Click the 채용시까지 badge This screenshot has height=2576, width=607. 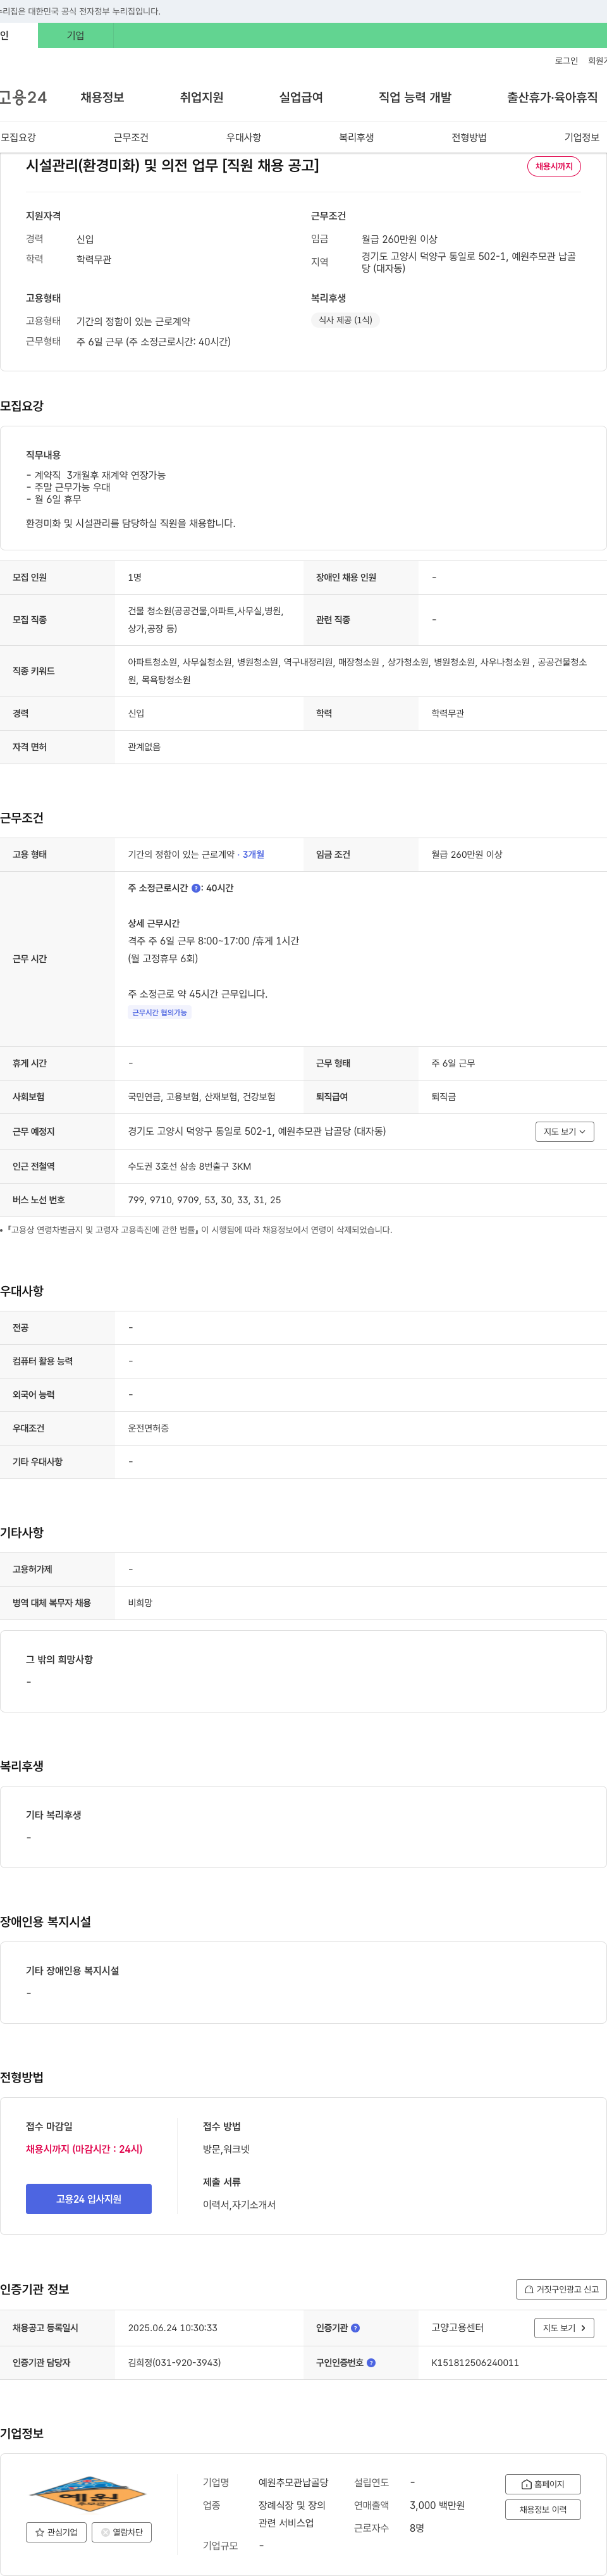coord(554,166)
